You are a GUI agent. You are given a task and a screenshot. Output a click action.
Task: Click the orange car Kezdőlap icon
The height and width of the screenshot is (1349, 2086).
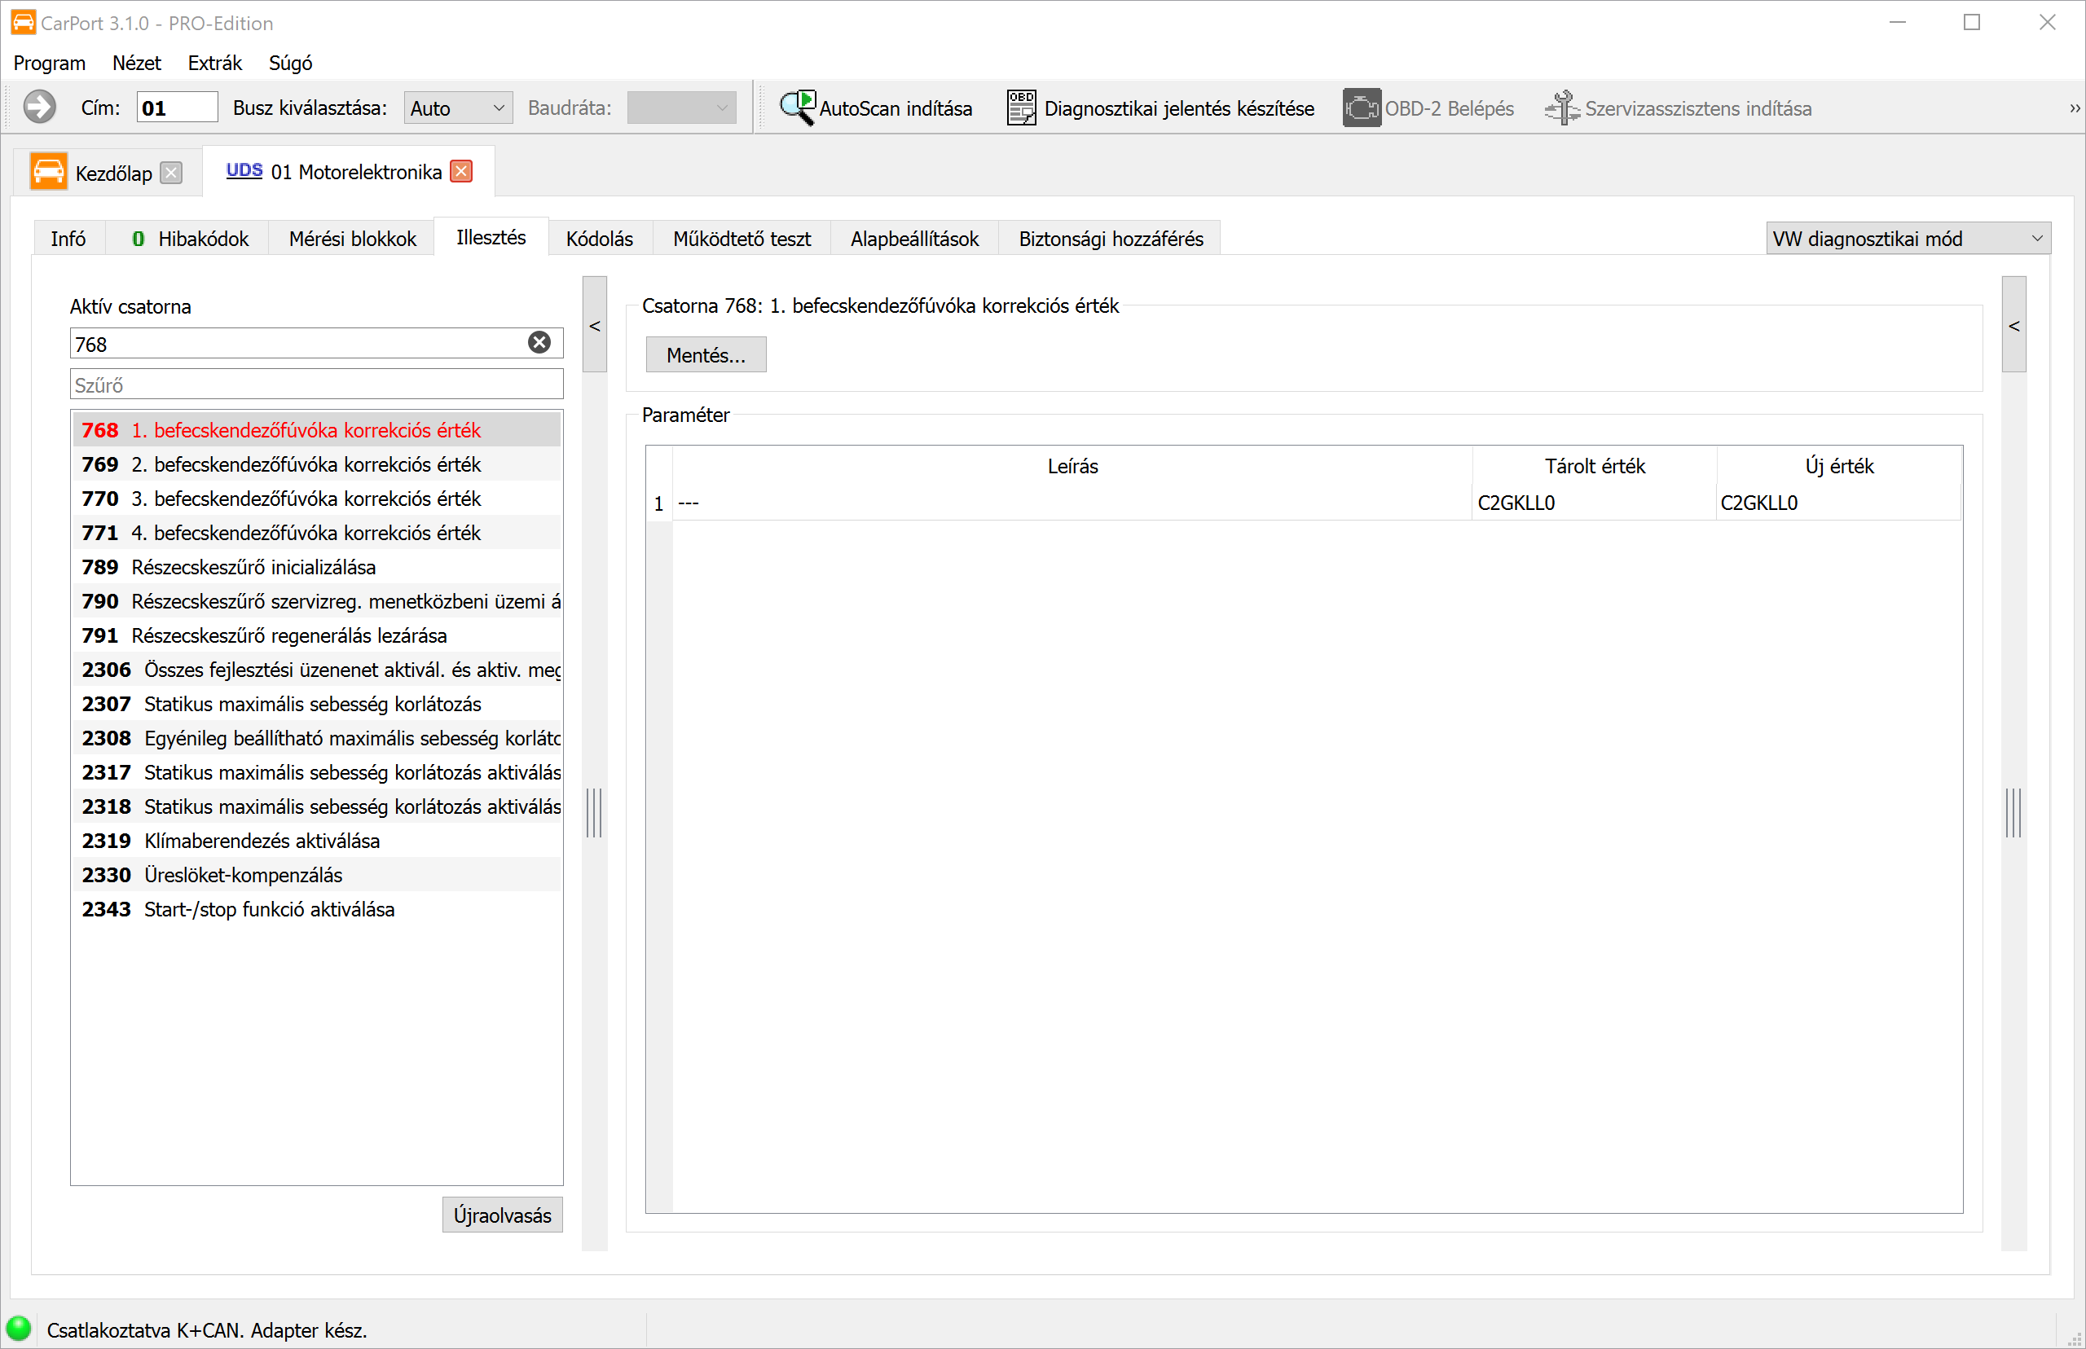pyautogui.click(x=48, y=171)
